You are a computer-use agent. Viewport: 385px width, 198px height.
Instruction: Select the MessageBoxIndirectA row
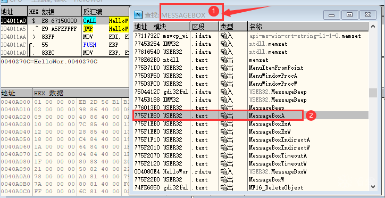click(x=250, y=139)
